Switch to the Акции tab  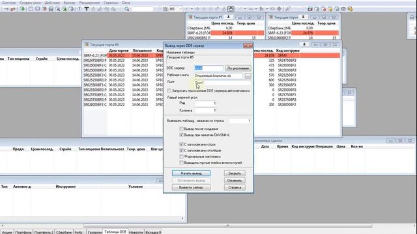7,232
